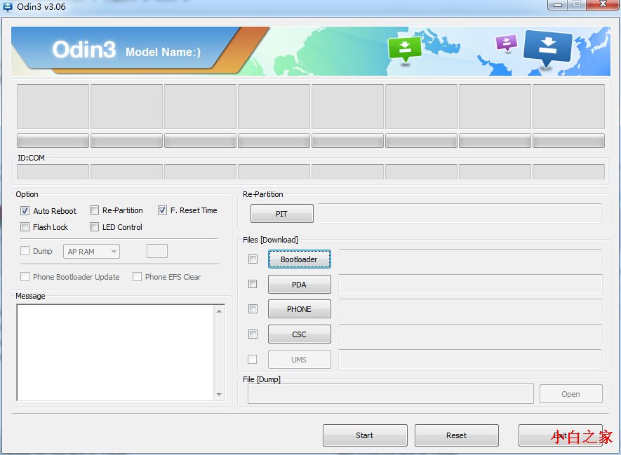Toggle the Auto Reboot checkbox
Viewport: 621px width, 455px height.
(x=25, y=210)
